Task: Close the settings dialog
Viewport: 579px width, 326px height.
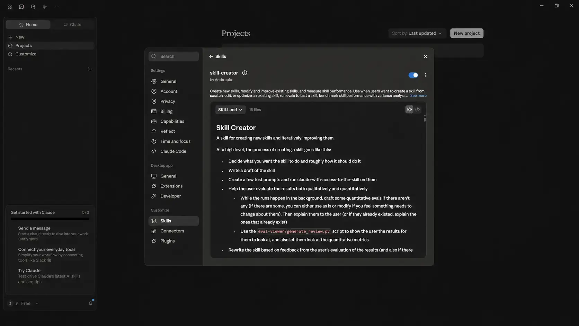Action: (x=425, y=56)
